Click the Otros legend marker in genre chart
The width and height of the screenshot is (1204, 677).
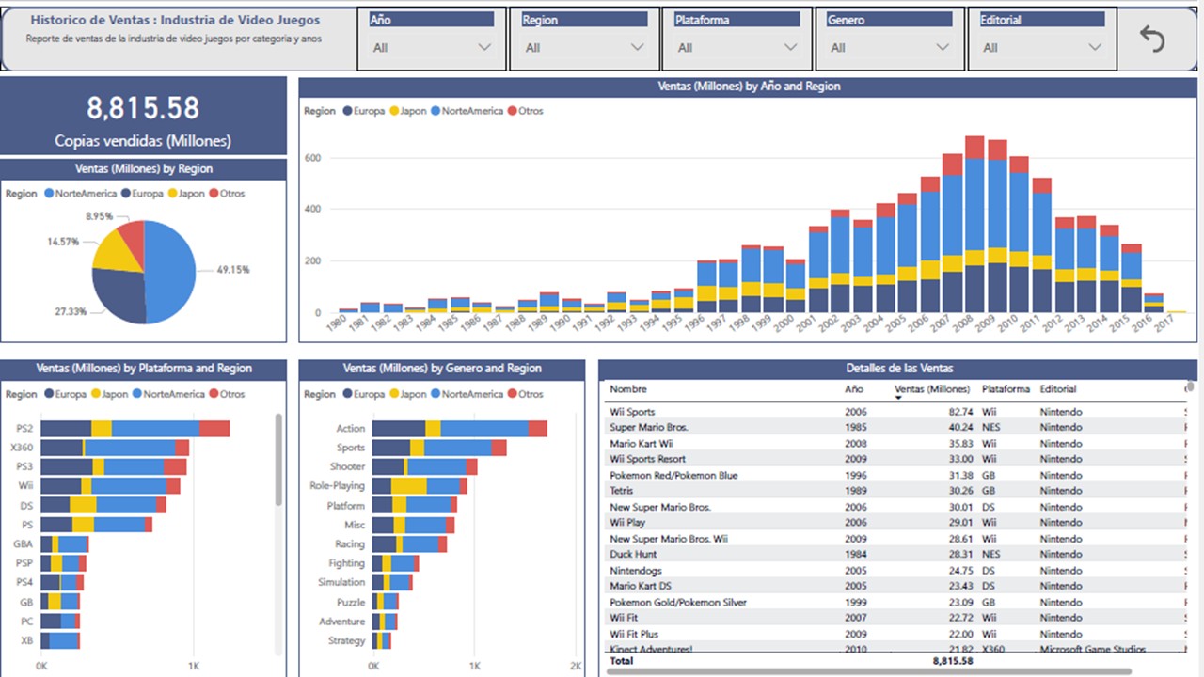512,395
